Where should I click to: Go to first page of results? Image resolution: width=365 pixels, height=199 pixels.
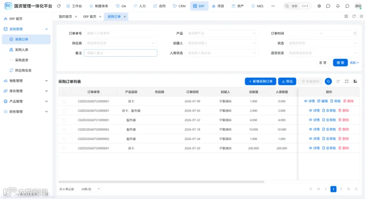tap(311, 189)
